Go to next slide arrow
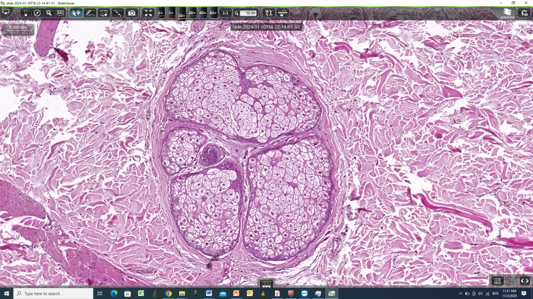Screen dimensions: 533x299 pyautogui.click(x=527, y=281)
